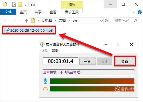Go forward with the right arrow
Viewport: 143px width, 102px height.
pos(14,21)
